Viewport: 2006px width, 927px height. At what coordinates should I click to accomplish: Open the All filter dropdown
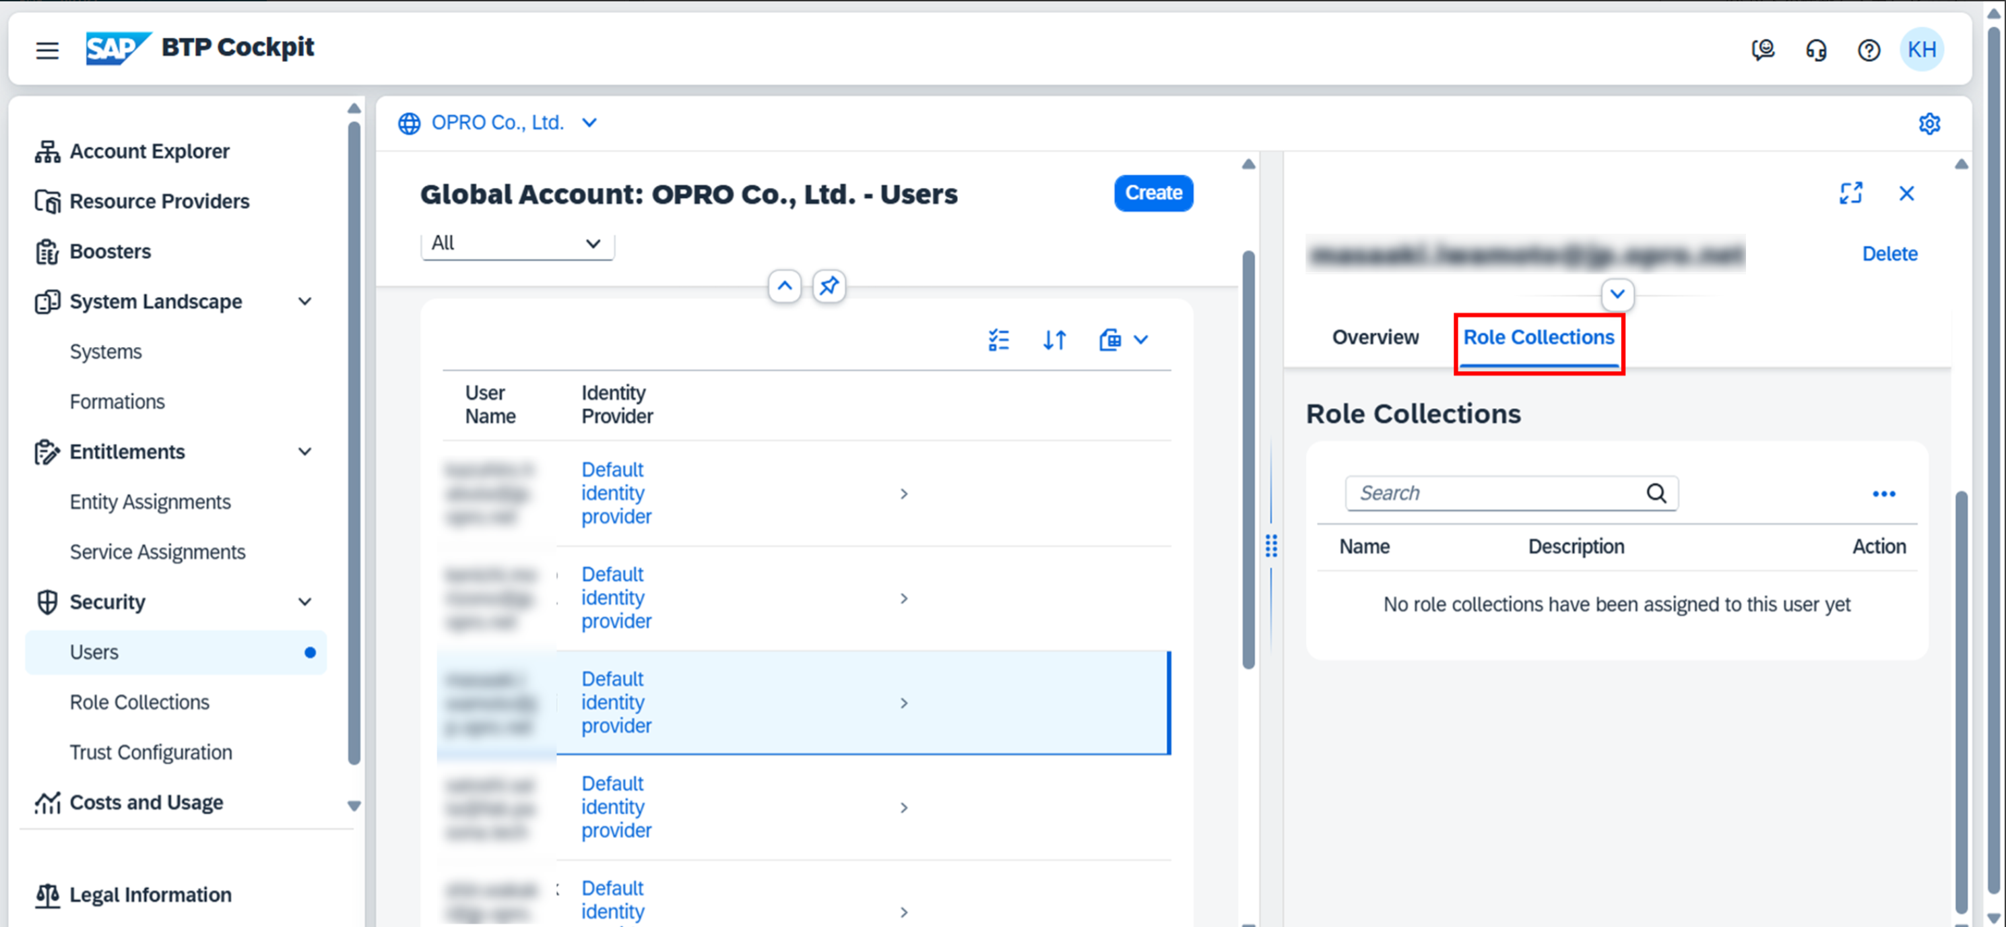[x=517, y=244]
